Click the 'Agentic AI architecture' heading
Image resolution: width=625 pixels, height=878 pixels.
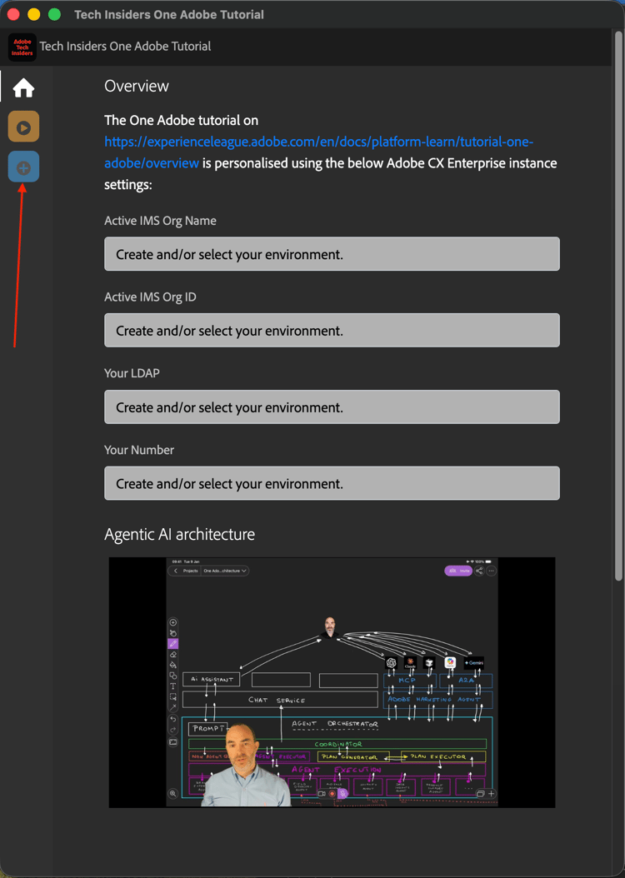pos(179,535)
